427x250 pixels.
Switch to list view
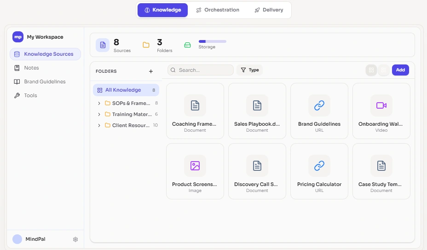coord(384,70)
